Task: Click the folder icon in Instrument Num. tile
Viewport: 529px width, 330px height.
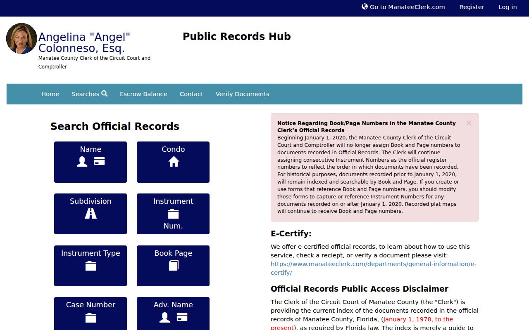Action: 173,214
